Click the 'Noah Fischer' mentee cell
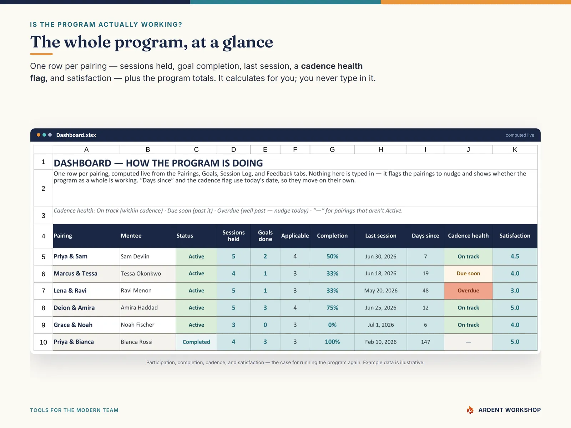The image size is (571, 428). click(x=148, y=325)
